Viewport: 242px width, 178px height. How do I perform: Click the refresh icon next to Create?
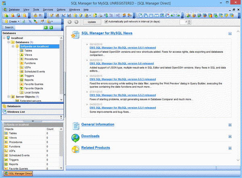click(23, 22)
